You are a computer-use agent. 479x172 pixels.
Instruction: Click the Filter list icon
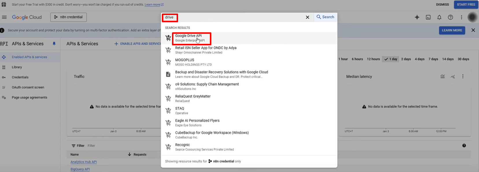(74, 146)
